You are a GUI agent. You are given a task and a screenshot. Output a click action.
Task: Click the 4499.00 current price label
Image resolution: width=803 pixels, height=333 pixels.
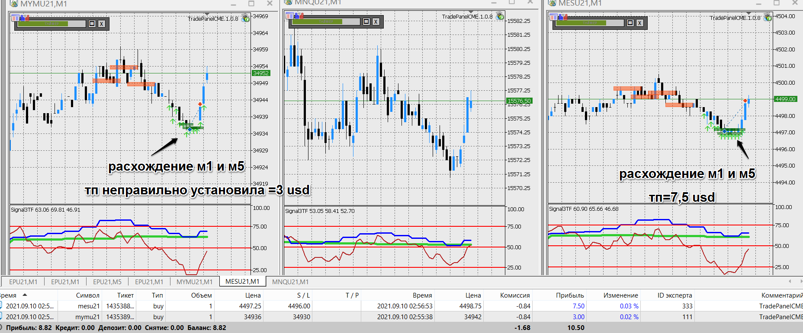(x=785, y=99)
